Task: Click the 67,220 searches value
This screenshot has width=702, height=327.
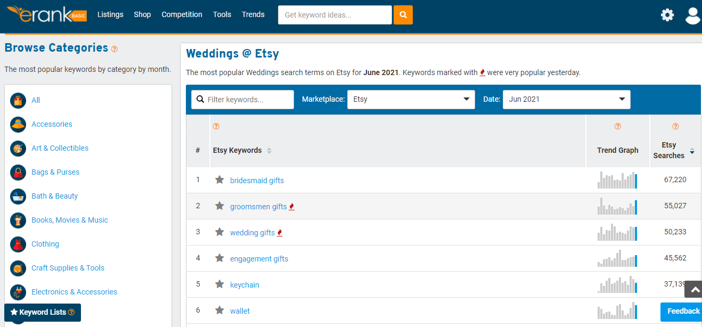Action: (x=675, y=180)
